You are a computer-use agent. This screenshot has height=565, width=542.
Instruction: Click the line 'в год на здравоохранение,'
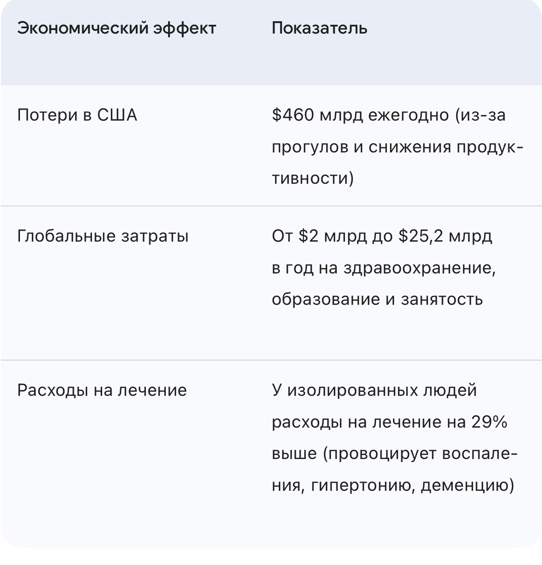click(x=384, y=268)
